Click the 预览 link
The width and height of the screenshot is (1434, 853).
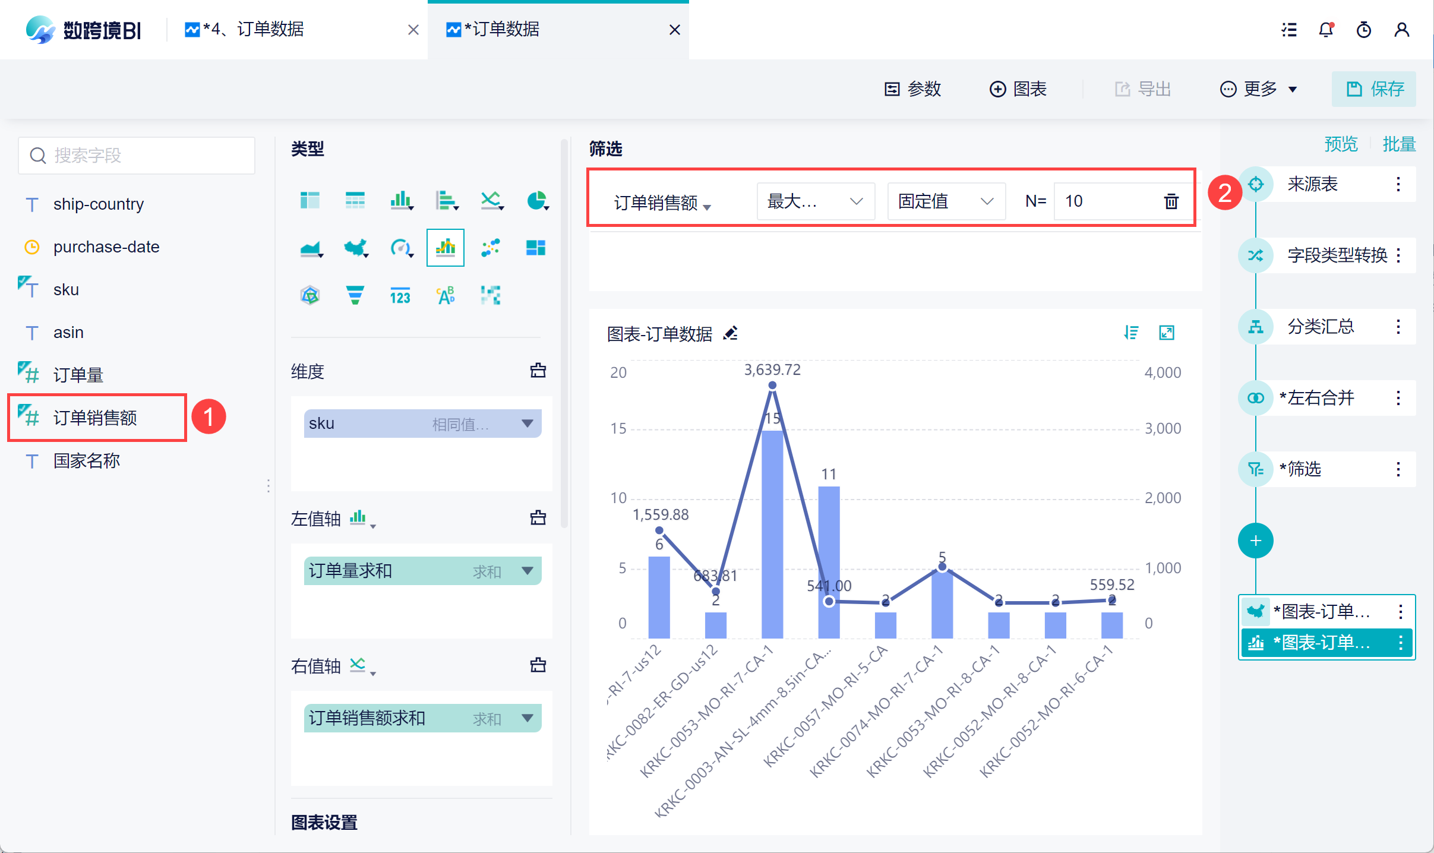[1341, 144]
